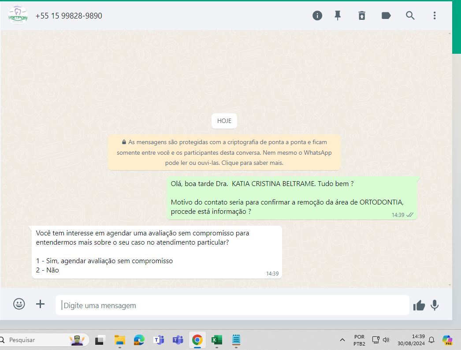
Task: Open Excel from the taskbar
Action: [217, 340]
